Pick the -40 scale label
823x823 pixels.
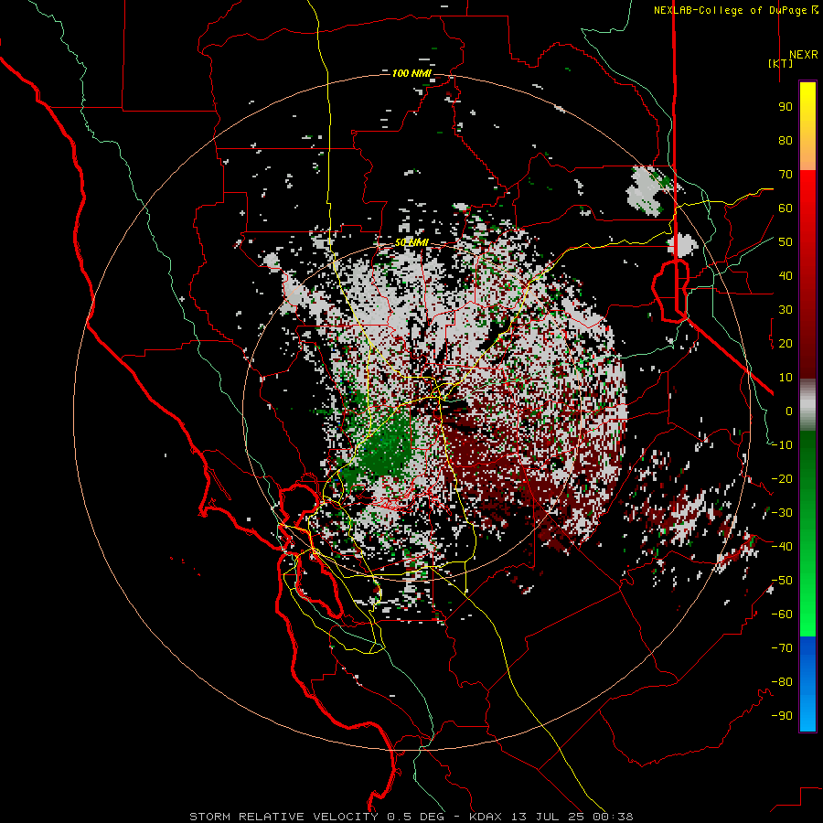pos(782,547)
